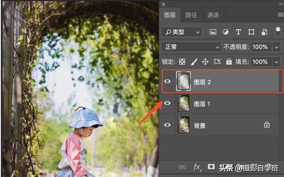The width and height of the screenshot is (284, 177).
Task: Click the 不透明度 opacity value field
Action: click(261, 47)
